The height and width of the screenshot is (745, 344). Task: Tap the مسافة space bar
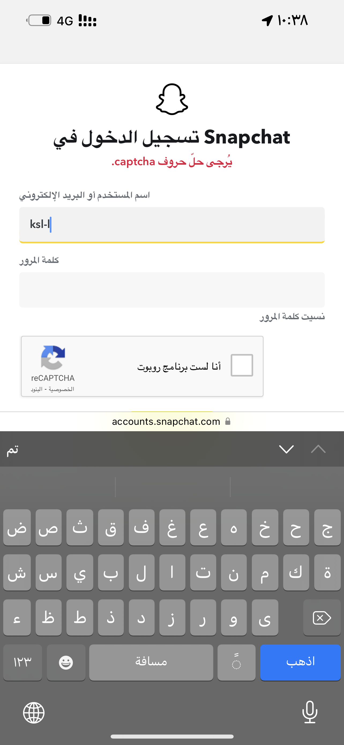tap(151, 662)
